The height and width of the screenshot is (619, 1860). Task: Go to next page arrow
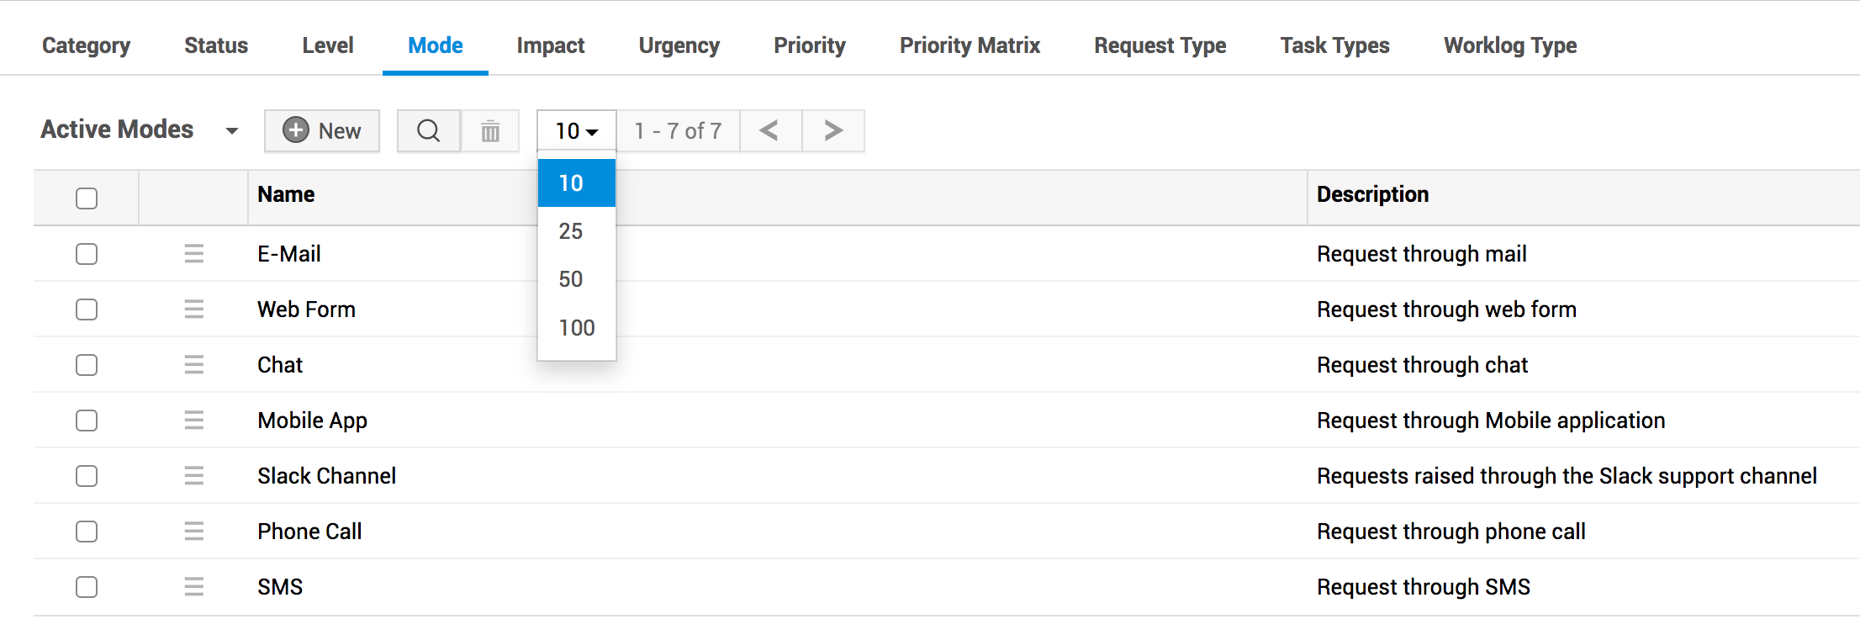(832, 131)
